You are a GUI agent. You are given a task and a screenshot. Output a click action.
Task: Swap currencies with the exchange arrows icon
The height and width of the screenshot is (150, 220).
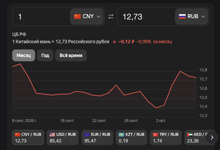tap(111, 16)
